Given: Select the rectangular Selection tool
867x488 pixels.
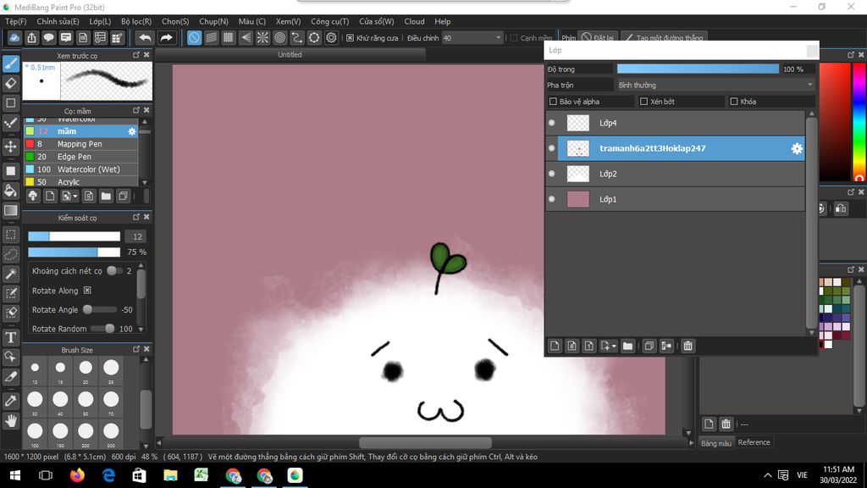Looking at the screenshot, I should [10, 235].
